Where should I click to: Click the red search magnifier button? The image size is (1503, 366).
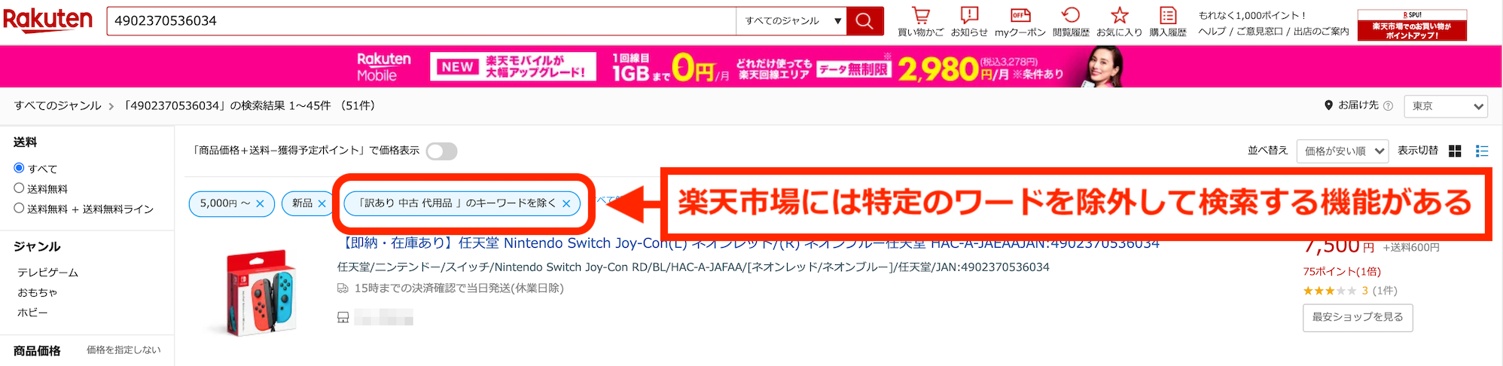tap(864, 21)
